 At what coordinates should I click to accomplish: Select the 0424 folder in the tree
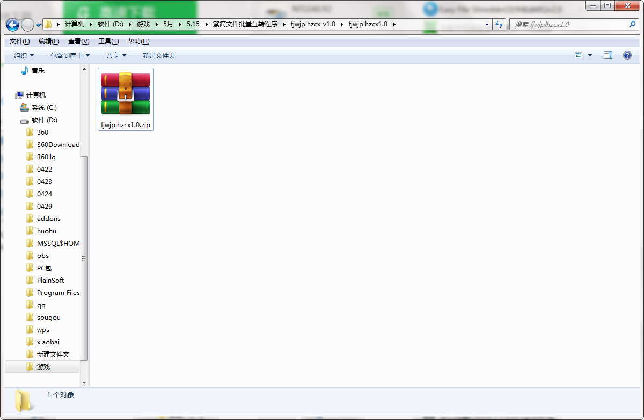45,194
